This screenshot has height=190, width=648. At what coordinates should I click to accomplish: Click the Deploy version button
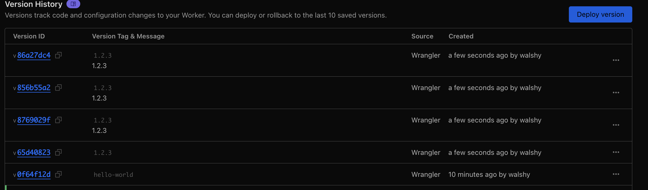[x=600, y=15]
